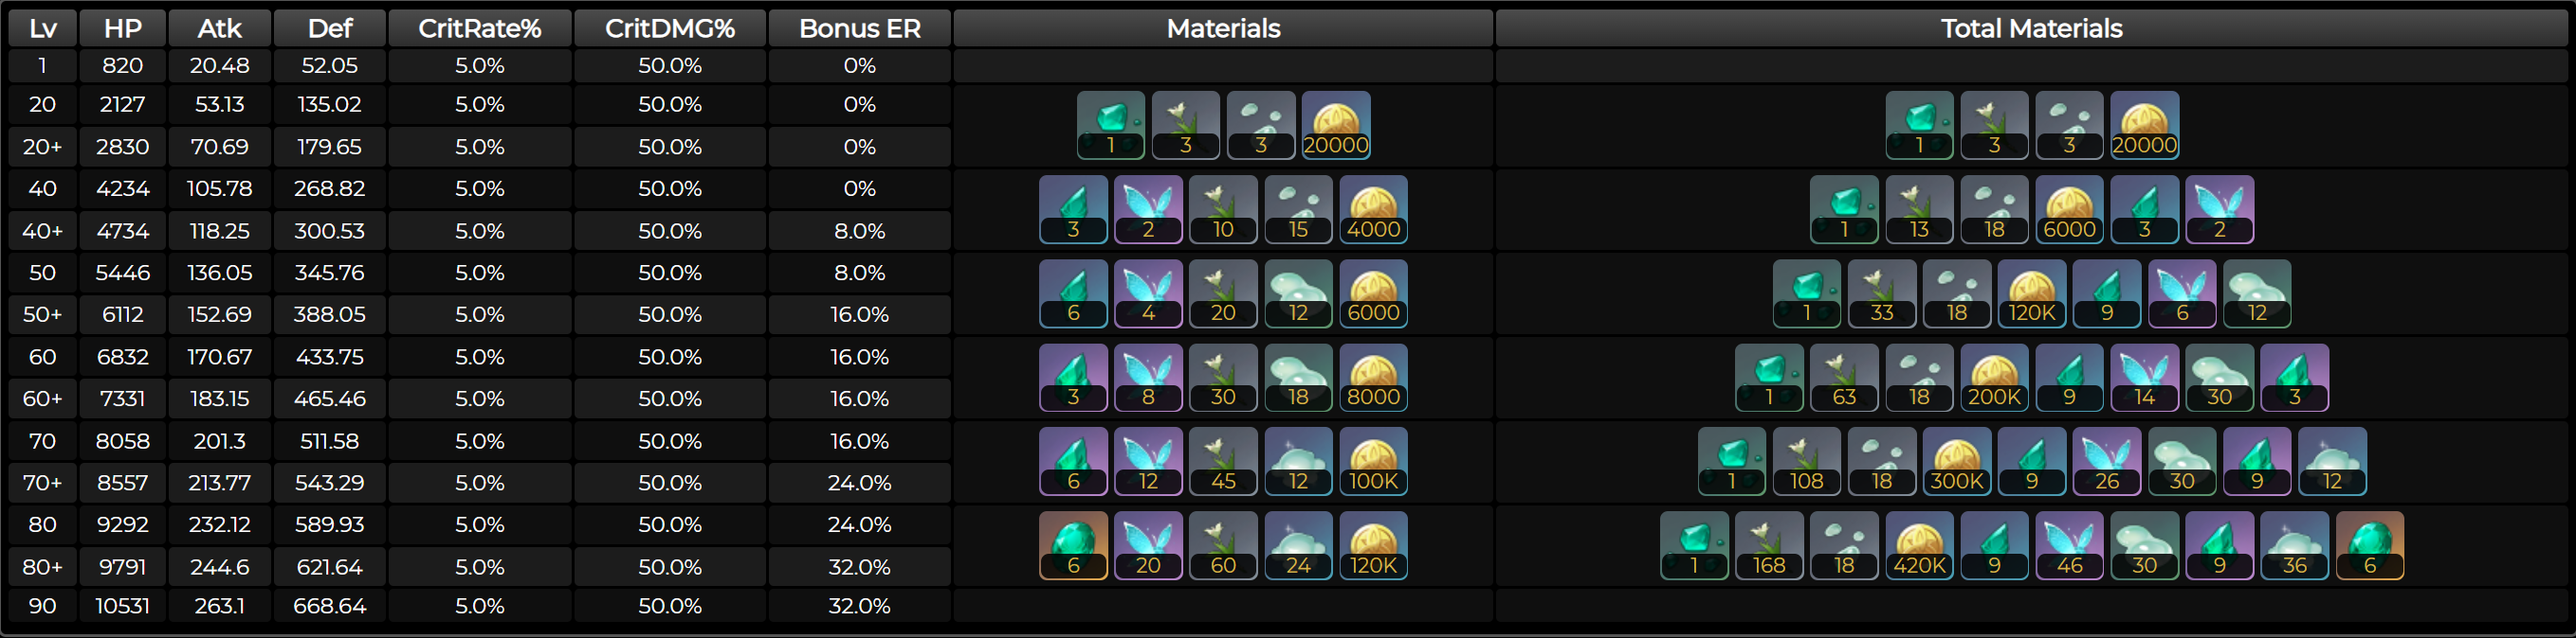Click the flower icon labeled 168 in totals
Screen dimensions: 2576x638
coord(1769,545)
